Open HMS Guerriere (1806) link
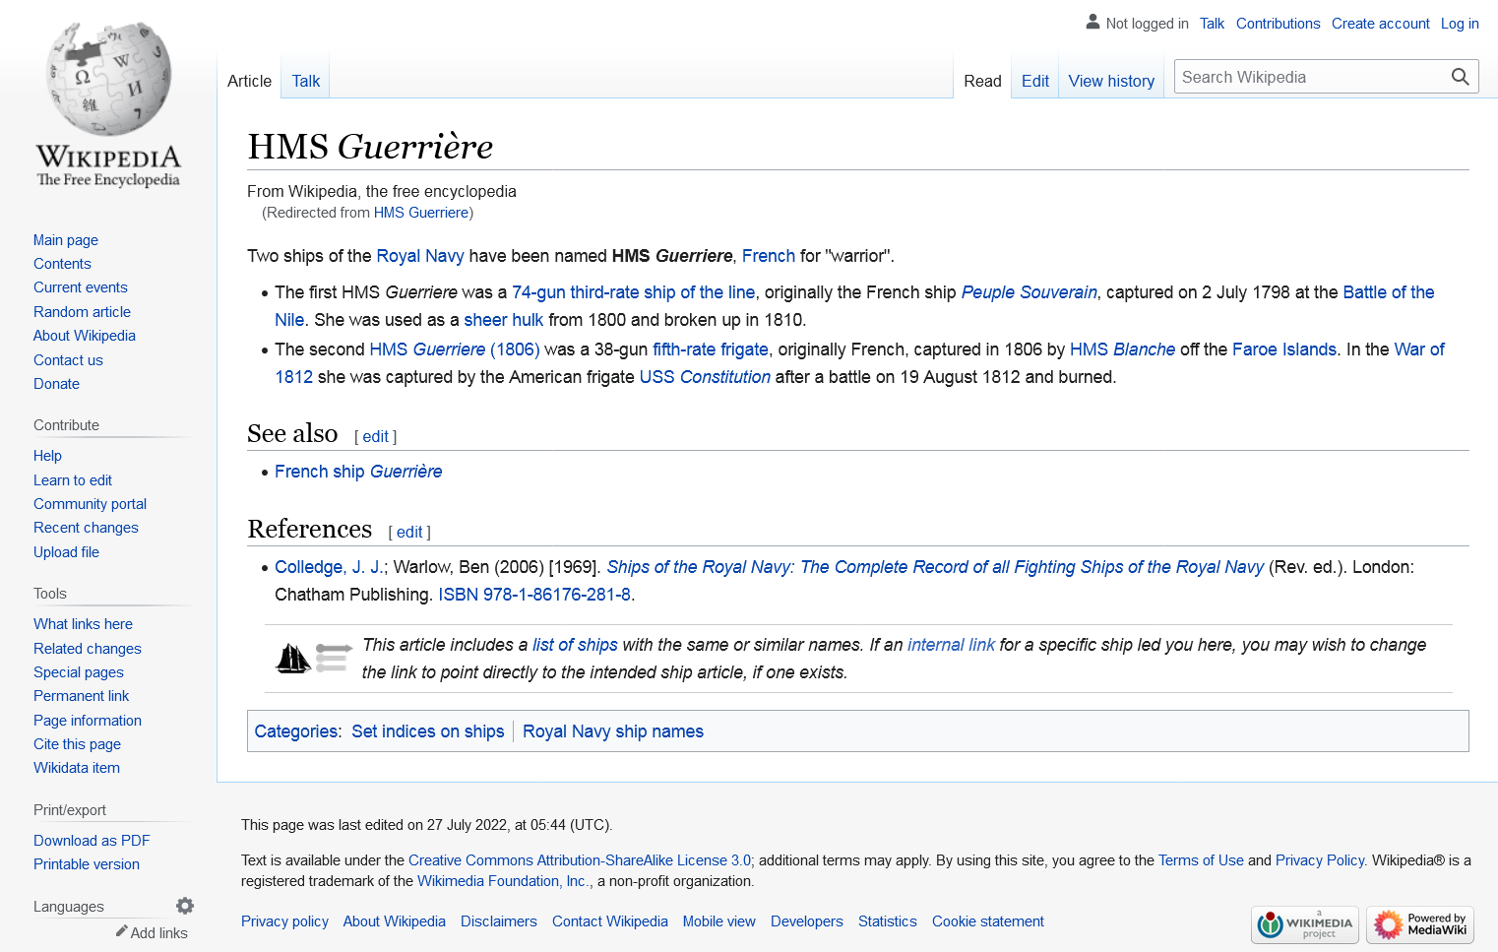The width and height of the screenshot is (1498, 952). tap(455, 349)
